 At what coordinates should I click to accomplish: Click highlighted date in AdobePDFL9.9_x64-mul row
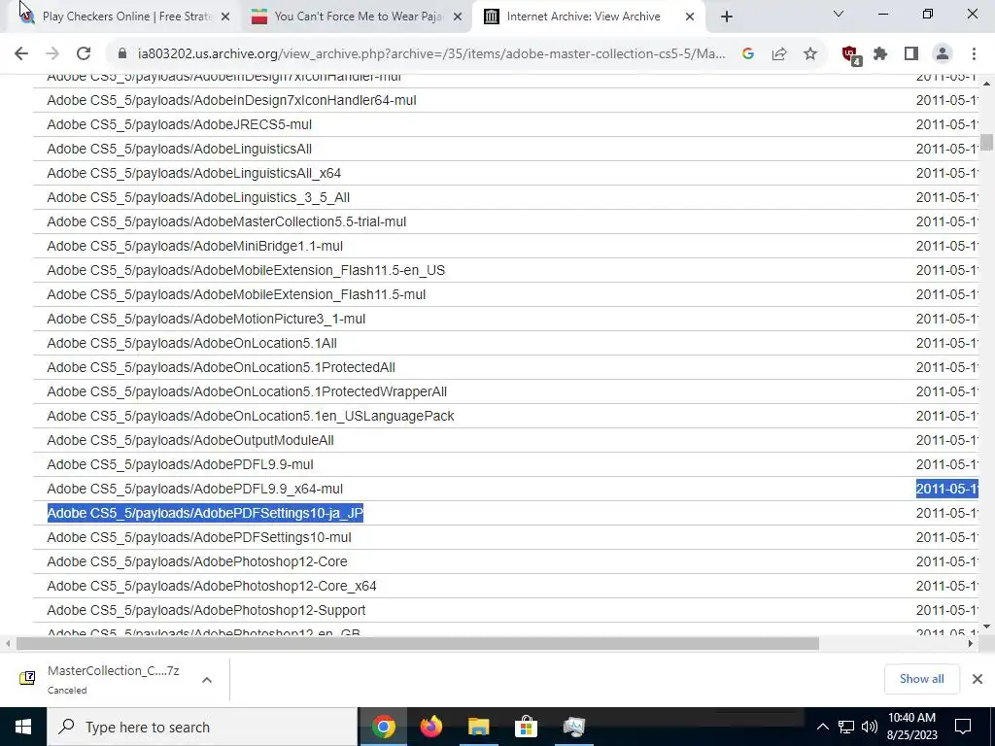click(x=946, y=490)
